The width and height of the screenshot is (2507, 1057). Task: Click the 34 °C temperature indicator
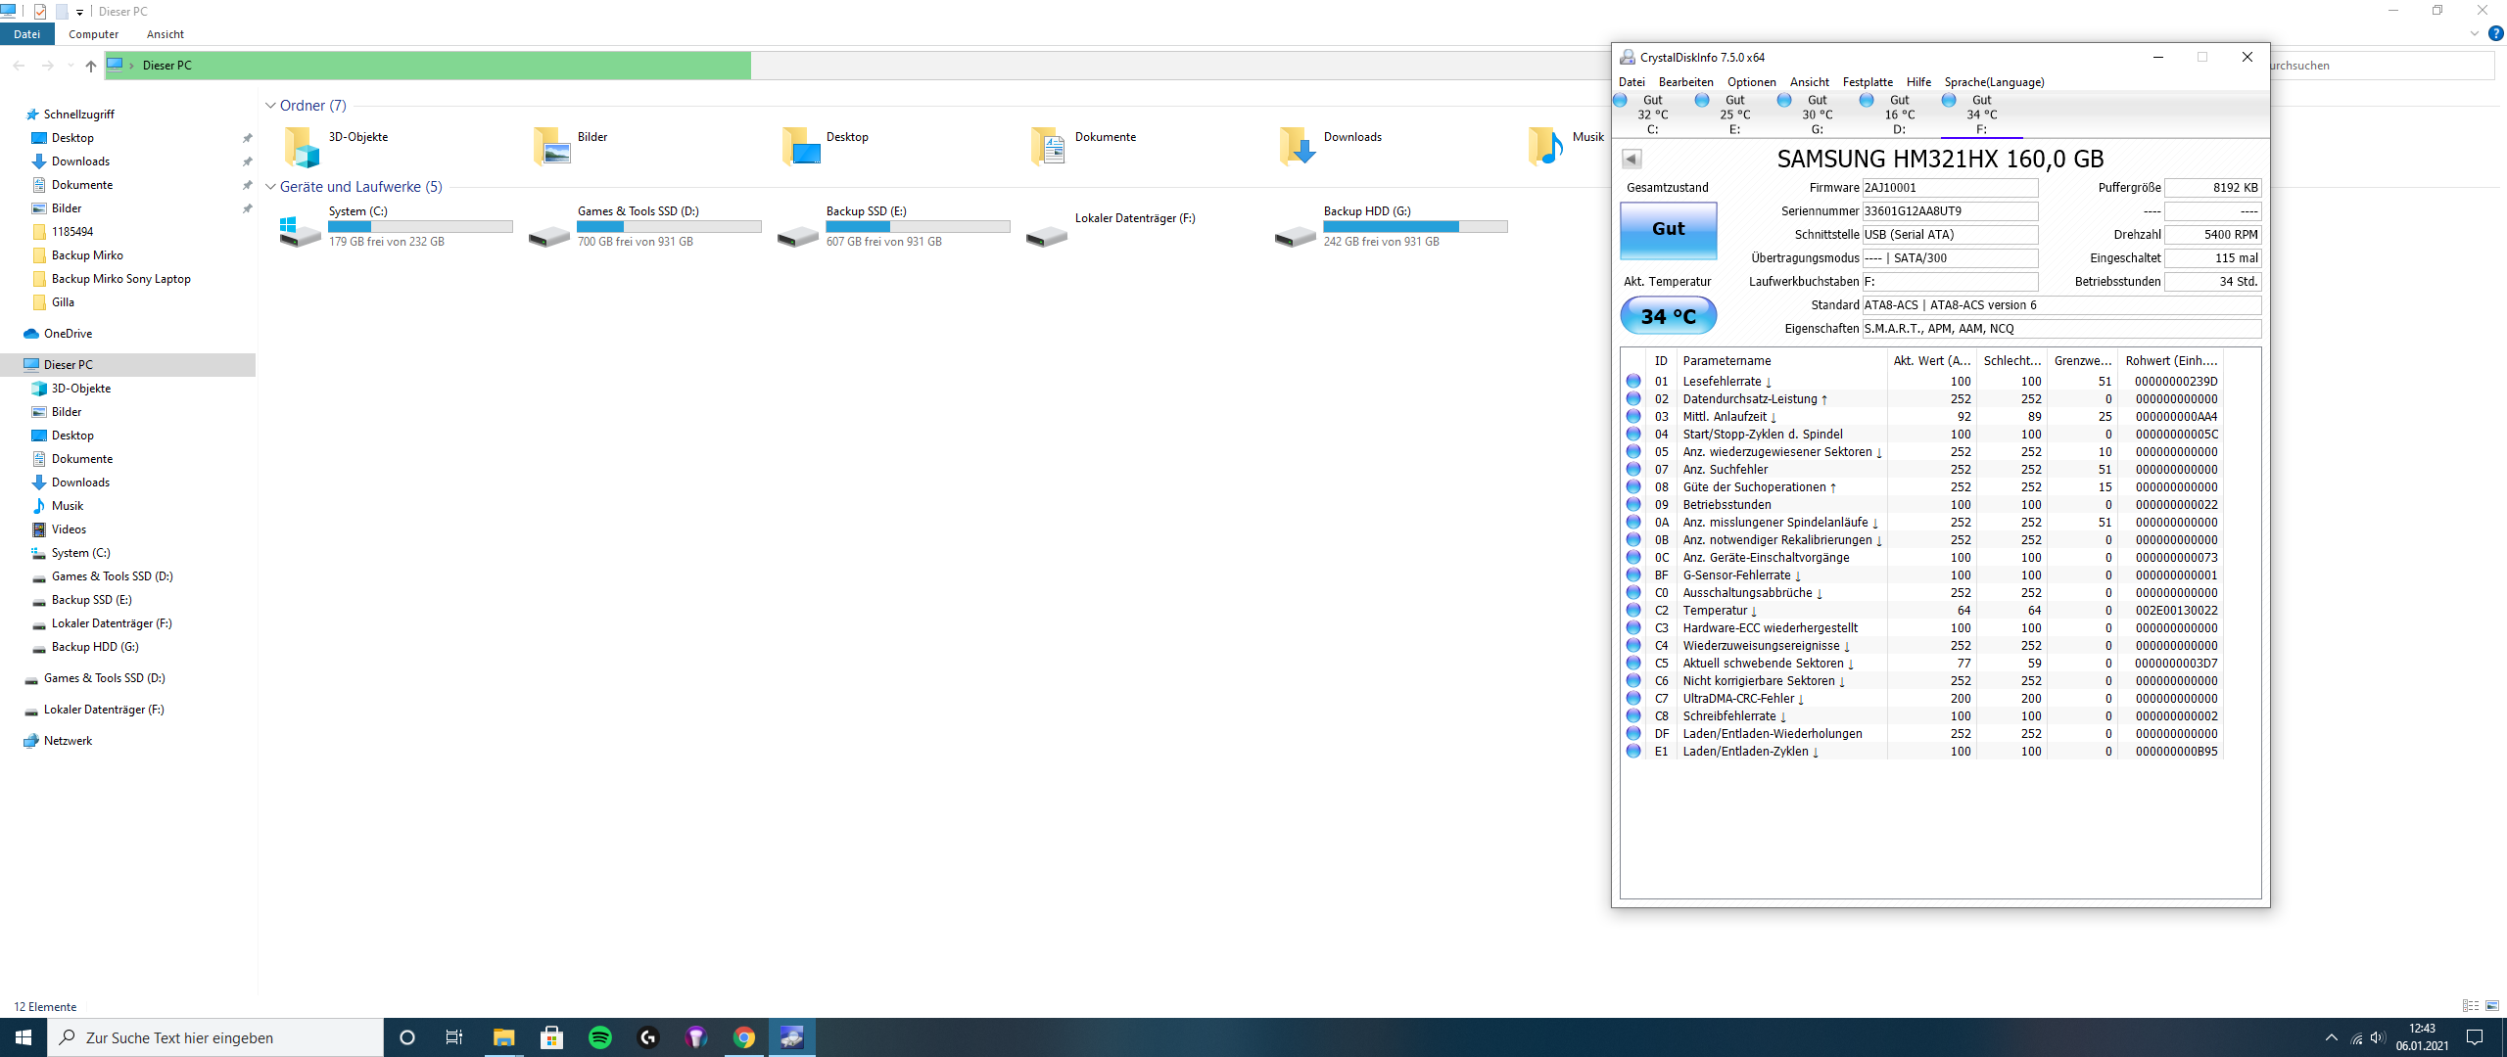(x=1669, y=316)
